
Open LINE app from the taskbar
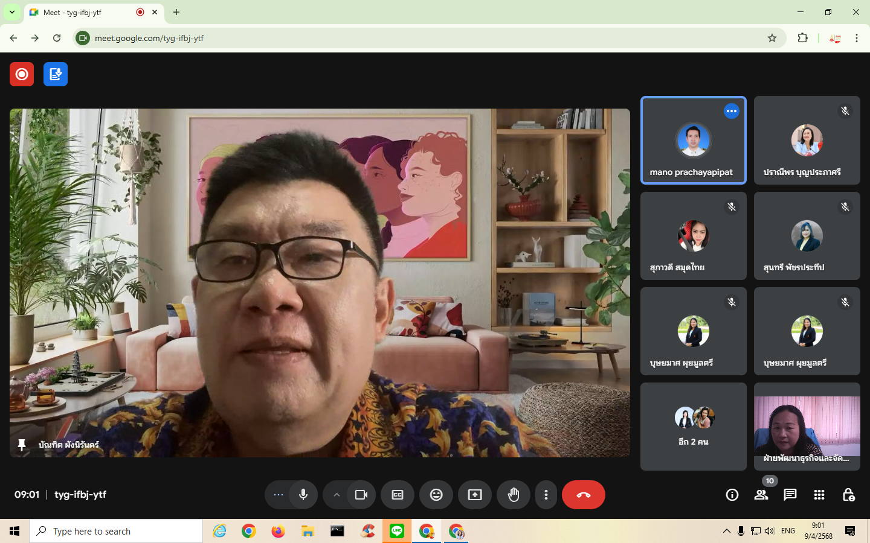[397, 531]
